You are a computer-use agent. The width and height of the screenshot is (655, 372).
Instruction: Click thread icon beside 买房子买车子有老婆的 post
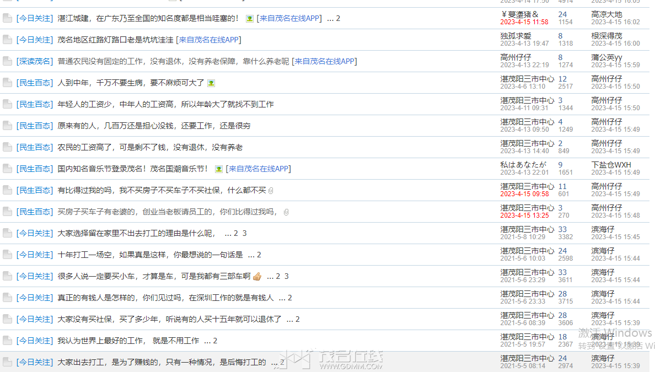(x=7, y=212)
